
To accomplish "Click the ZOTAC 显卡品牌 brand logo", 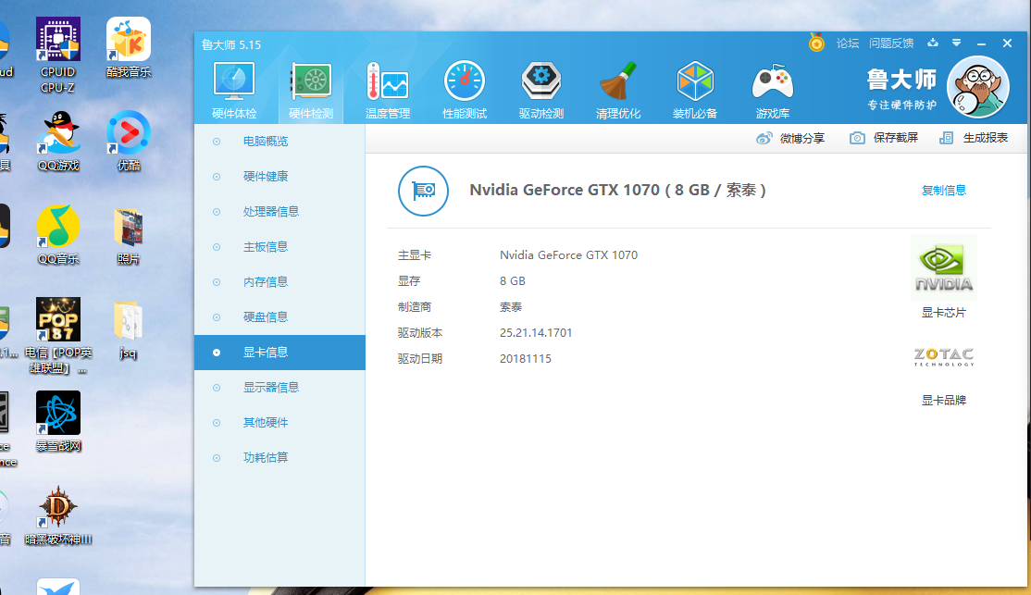I will click(944, 356).
